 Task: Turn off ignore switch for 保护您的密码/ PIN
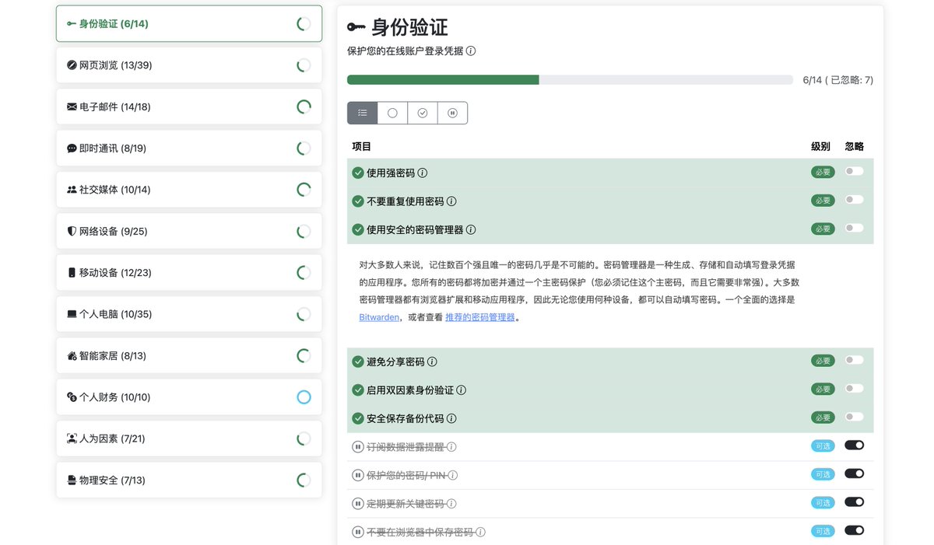point(854,473)
